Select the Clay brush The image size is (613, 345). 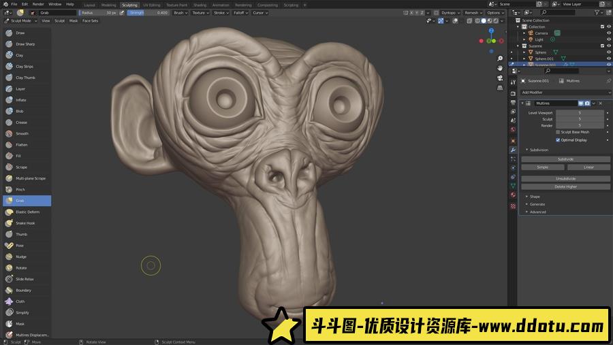[x=27, y=56]
